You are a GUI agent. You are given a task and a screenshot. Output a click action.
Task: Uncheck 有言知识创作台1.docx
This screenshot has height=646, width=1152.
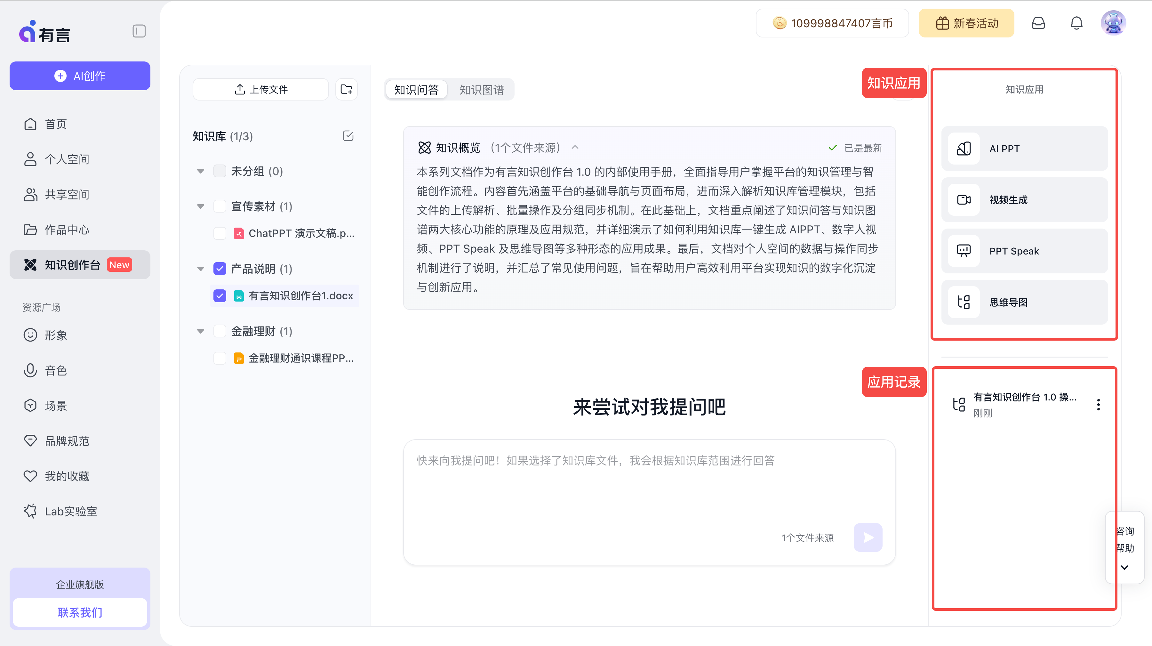tap(220, 296)
